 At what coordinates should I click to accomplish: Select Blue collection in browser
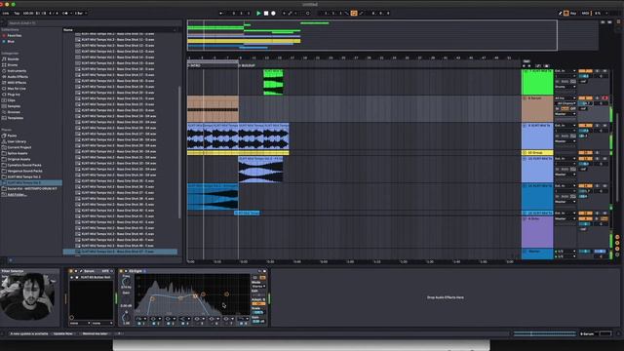click(x=11, y=41)
